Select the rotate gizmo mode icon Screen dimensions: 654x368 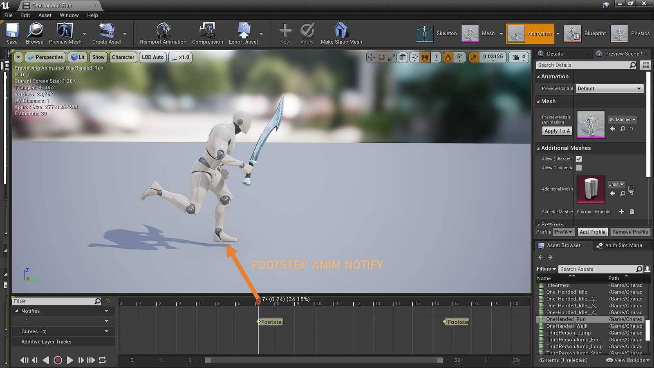(381, 58)
